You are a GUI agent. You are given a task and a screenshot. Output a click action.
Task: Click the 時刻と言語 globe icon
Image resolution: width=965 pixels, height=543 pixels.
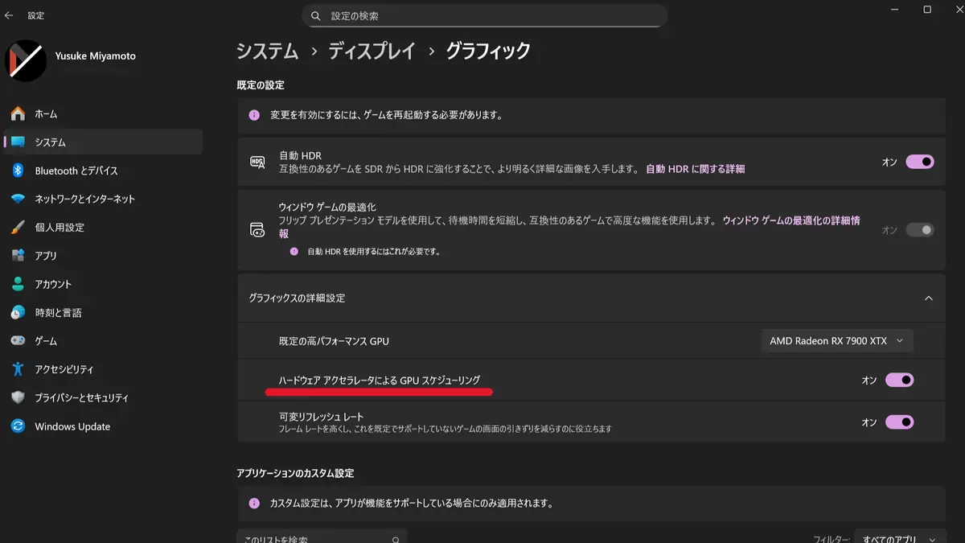[18, 313]
